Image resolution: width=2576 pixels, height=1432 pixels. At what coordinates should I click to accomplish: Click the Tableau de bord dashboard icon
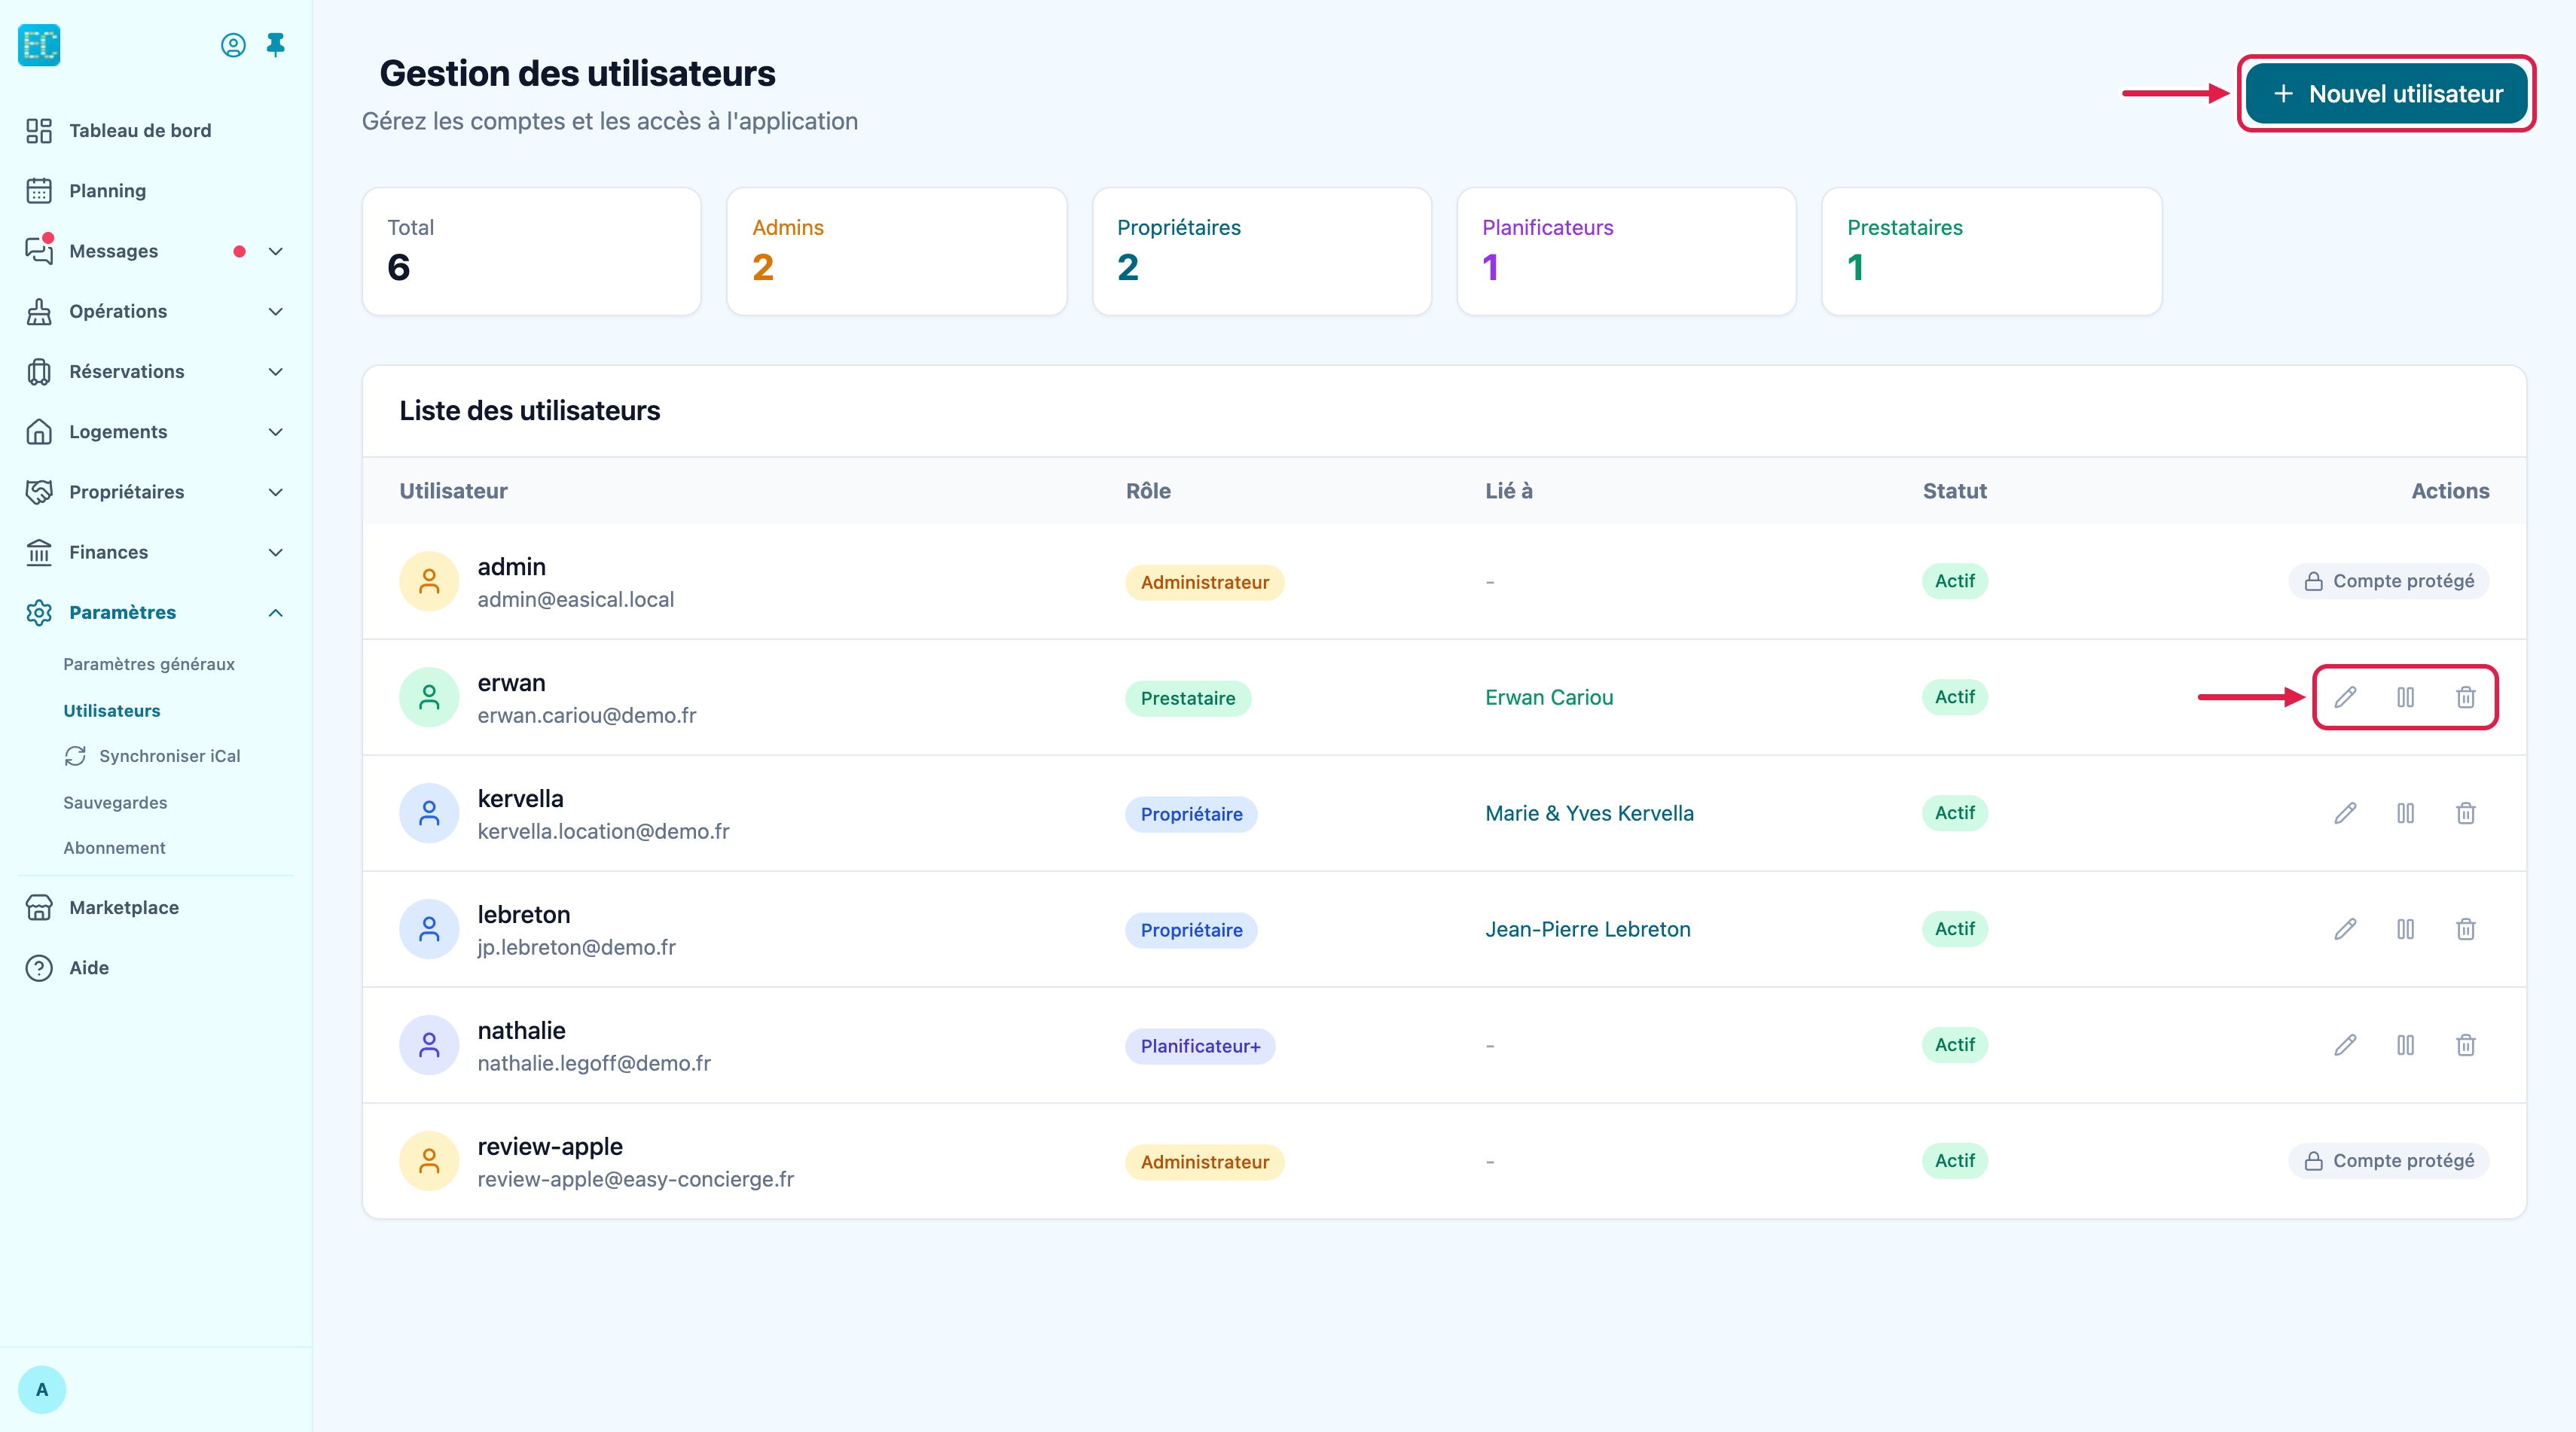pos(39,131)
